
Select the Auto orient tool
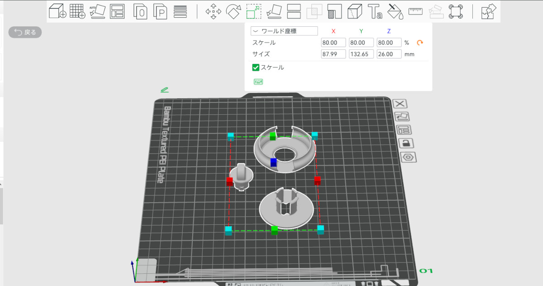tap(97, 11)
